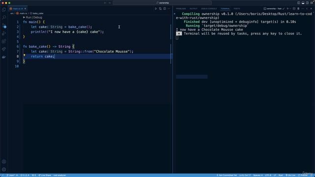Open the Customize Layout icon

tap(312, 3)
